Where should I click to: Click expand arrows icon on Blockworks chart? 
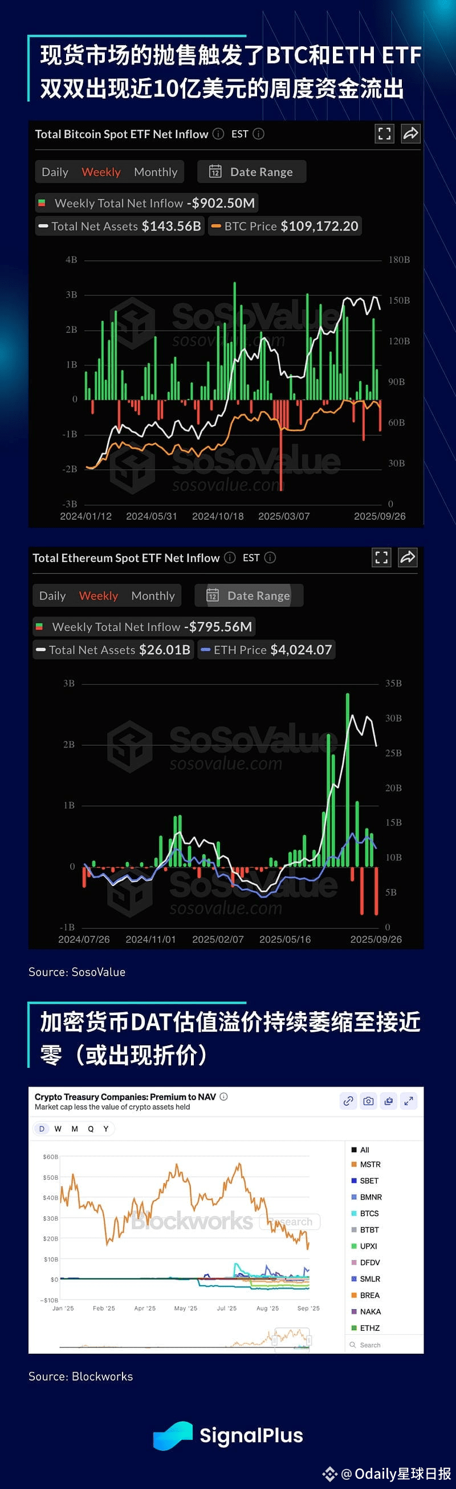409,1101
